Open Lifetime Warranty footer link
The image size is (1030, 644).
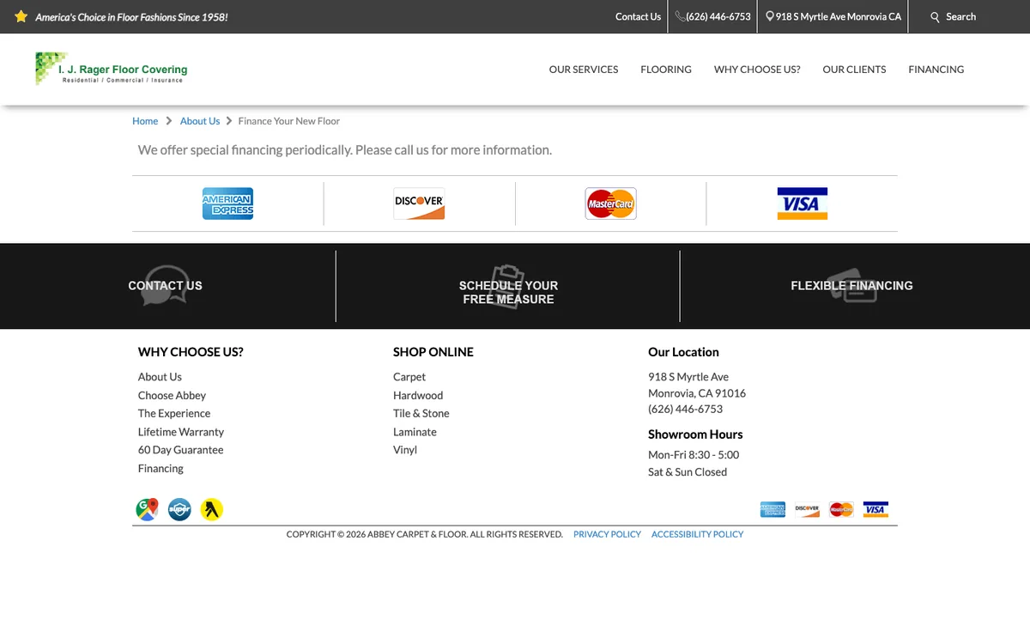[x=181, y=432]
